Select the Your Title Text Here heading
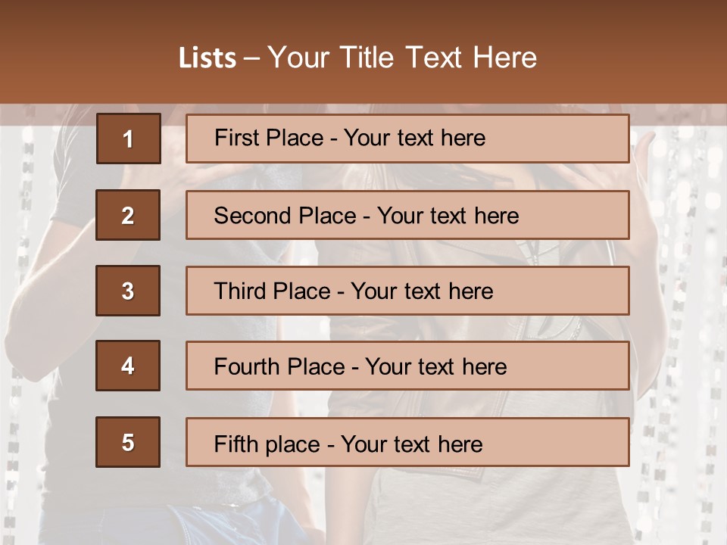 pyautogui.click(x=402, y=58)
